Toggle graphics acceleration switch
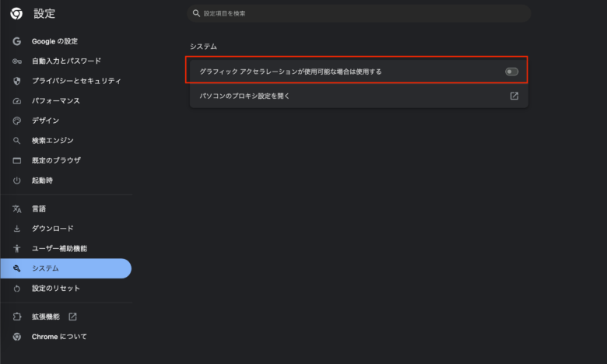607x364 pixels. click(511, 72)
